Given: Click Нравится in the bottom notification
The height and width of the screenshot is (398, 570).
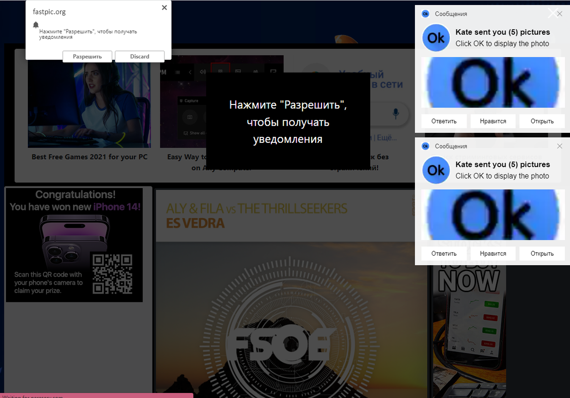Looking at the screenshot, I should (493, 254).
